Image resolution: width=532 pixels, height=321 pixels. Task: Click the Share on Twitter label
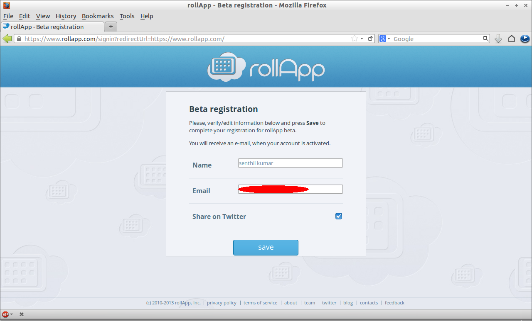[219, 216]
